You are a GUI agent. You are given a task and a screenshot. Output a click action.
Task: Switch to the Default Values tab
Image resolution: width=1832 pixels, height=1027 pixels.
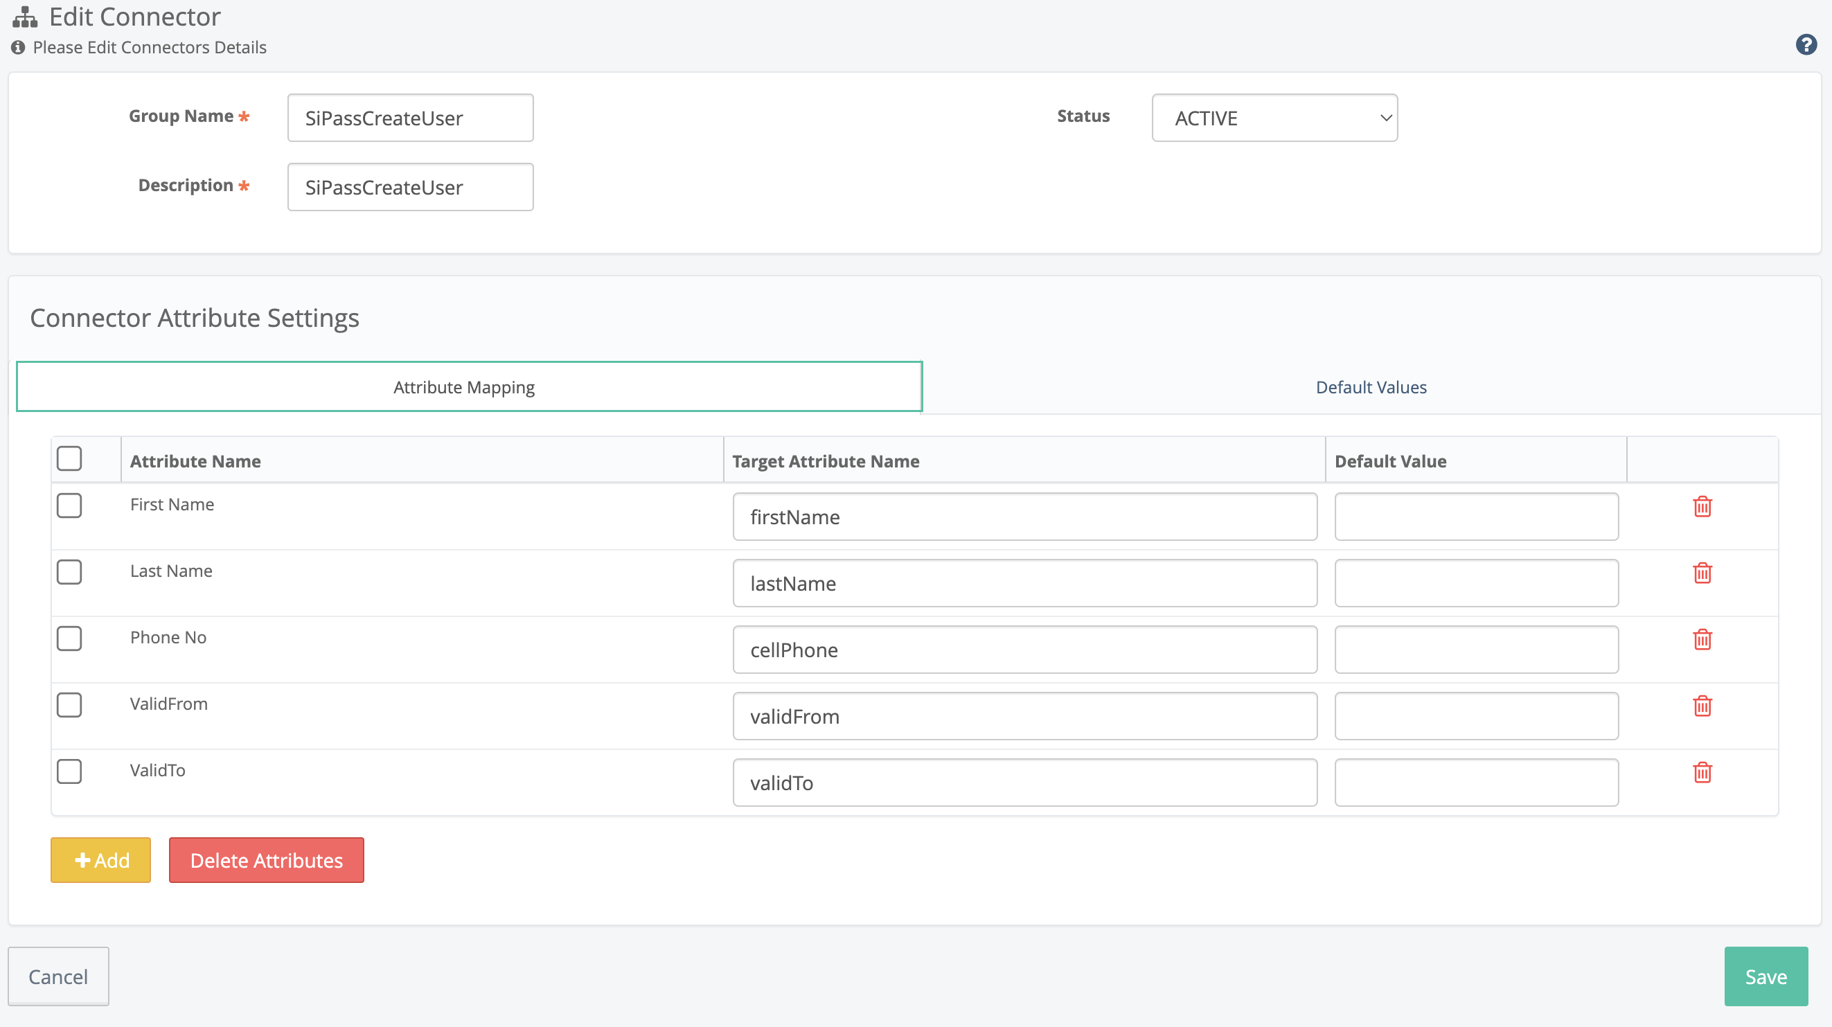(1371, 387)
